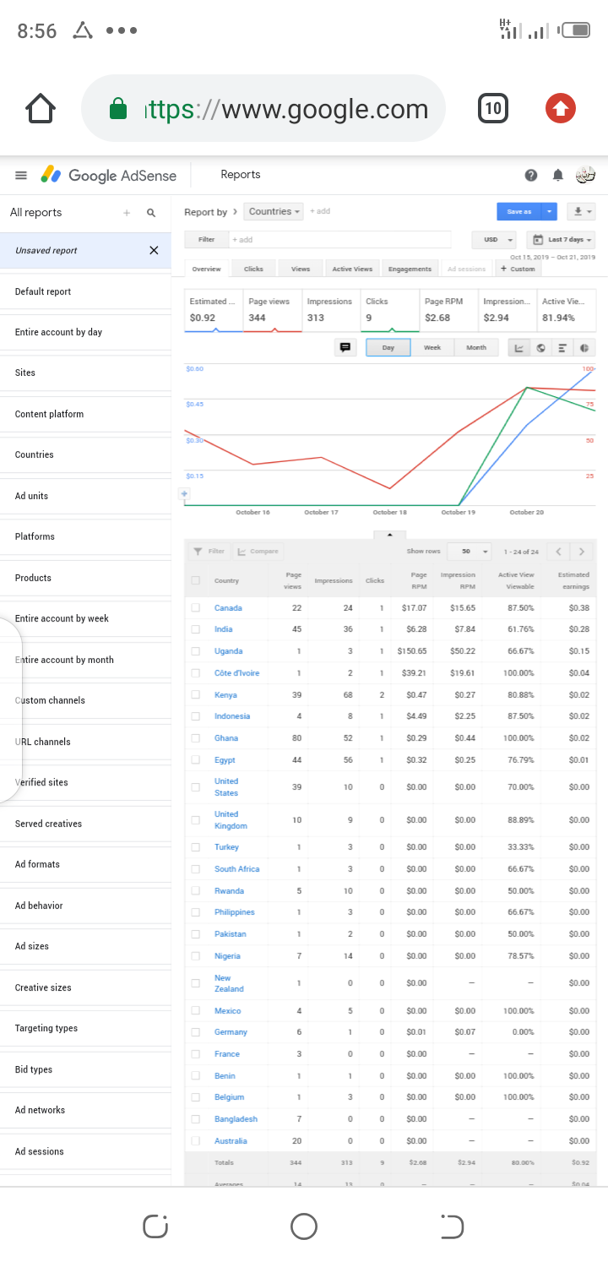
Task: Open the Uganda country link
Action: [228, 651]
